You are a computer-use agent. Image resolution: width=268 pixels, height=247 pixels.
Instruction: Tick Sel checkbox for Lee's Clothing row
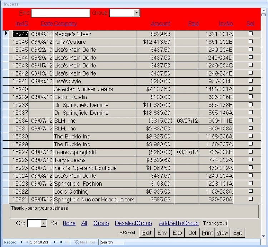click(x=250, y=191)
